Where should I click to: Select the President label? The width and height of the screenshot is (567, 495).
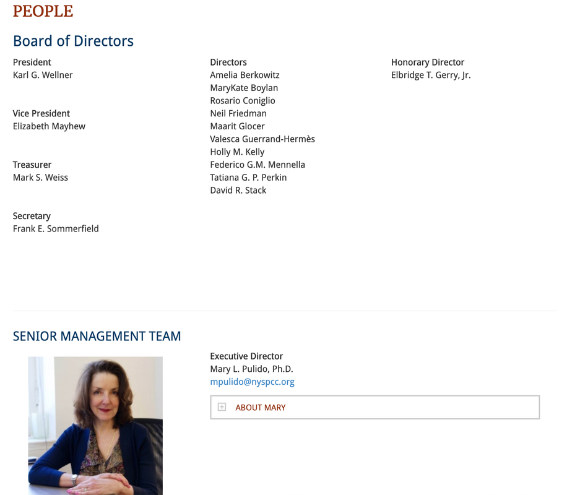coord(32,62)
